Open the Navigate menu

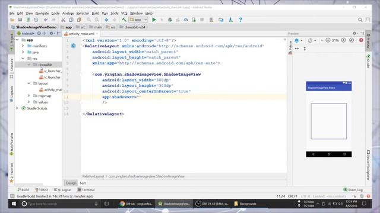42,13
